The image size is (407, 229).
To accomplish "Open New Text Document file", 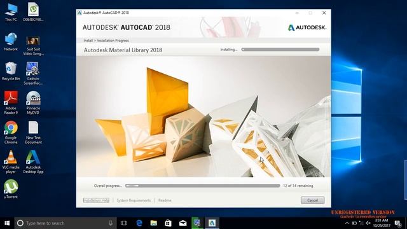I will click(x=33, y=132).
